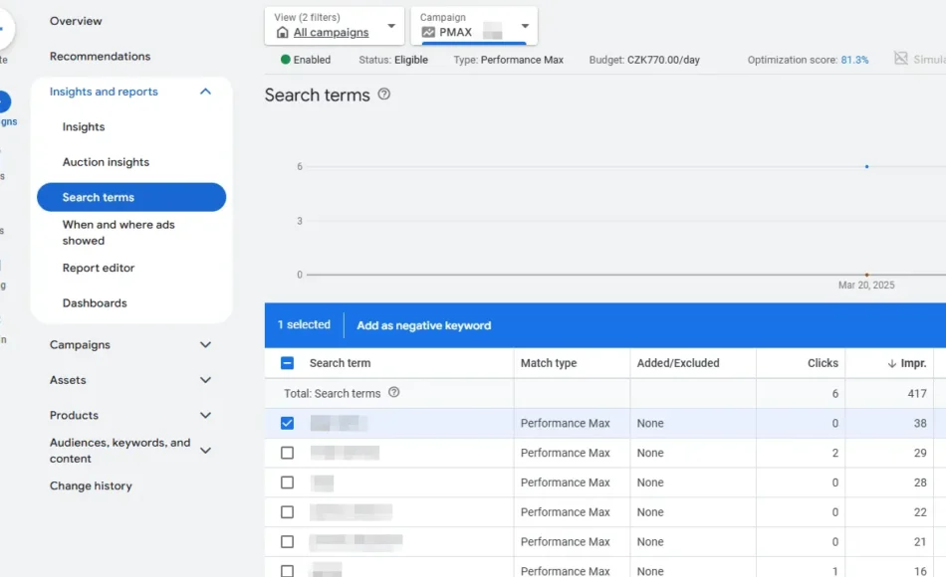This screenshot has height=577, width=946.
Task: Open the Campaign PMAX dropdown
Action: pyautogui.click(x=473, y=26)
